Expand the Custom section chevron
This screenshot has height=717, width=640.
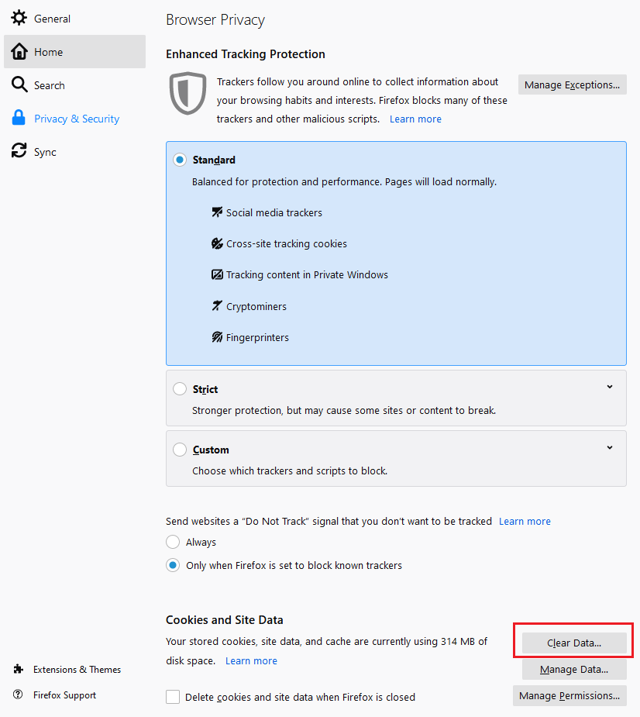click(610, 447)
